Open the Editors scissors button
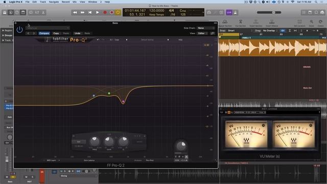The height and width of the screenshot is (184, 327). click(x=43, y=12)
